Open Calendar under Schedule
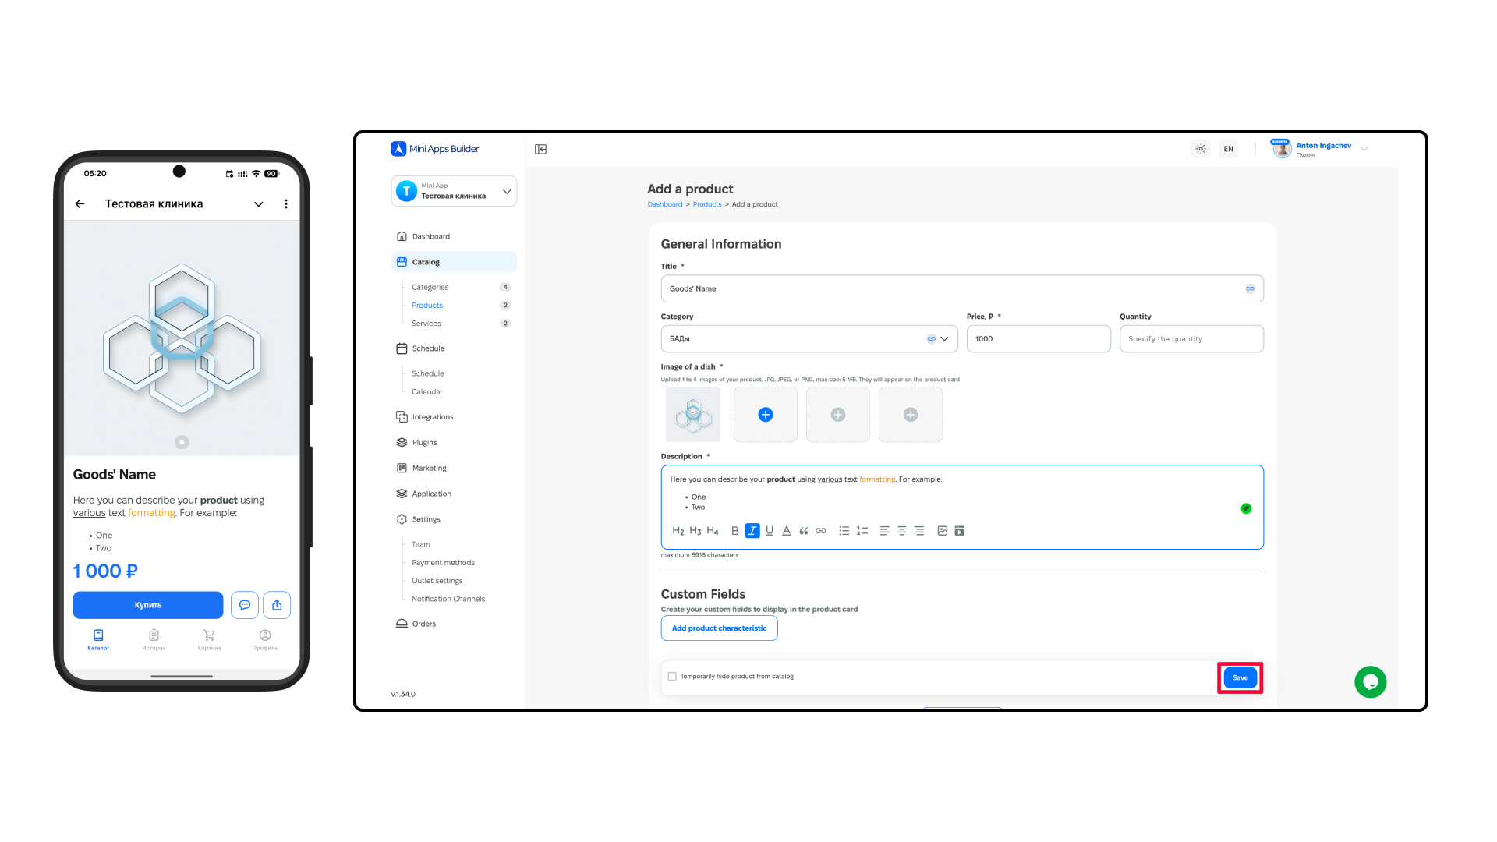This screenshot has height=842, width=1497. tap(427, 392)
